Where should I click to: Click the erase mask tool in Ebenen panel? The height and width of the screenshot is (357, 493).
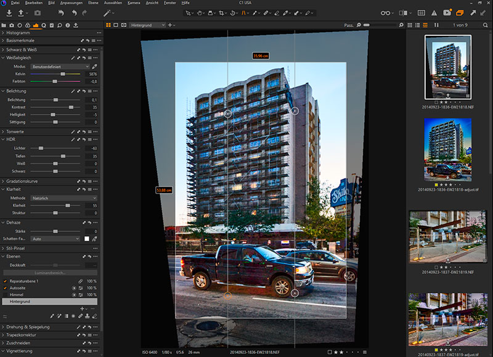coord(94,316)
